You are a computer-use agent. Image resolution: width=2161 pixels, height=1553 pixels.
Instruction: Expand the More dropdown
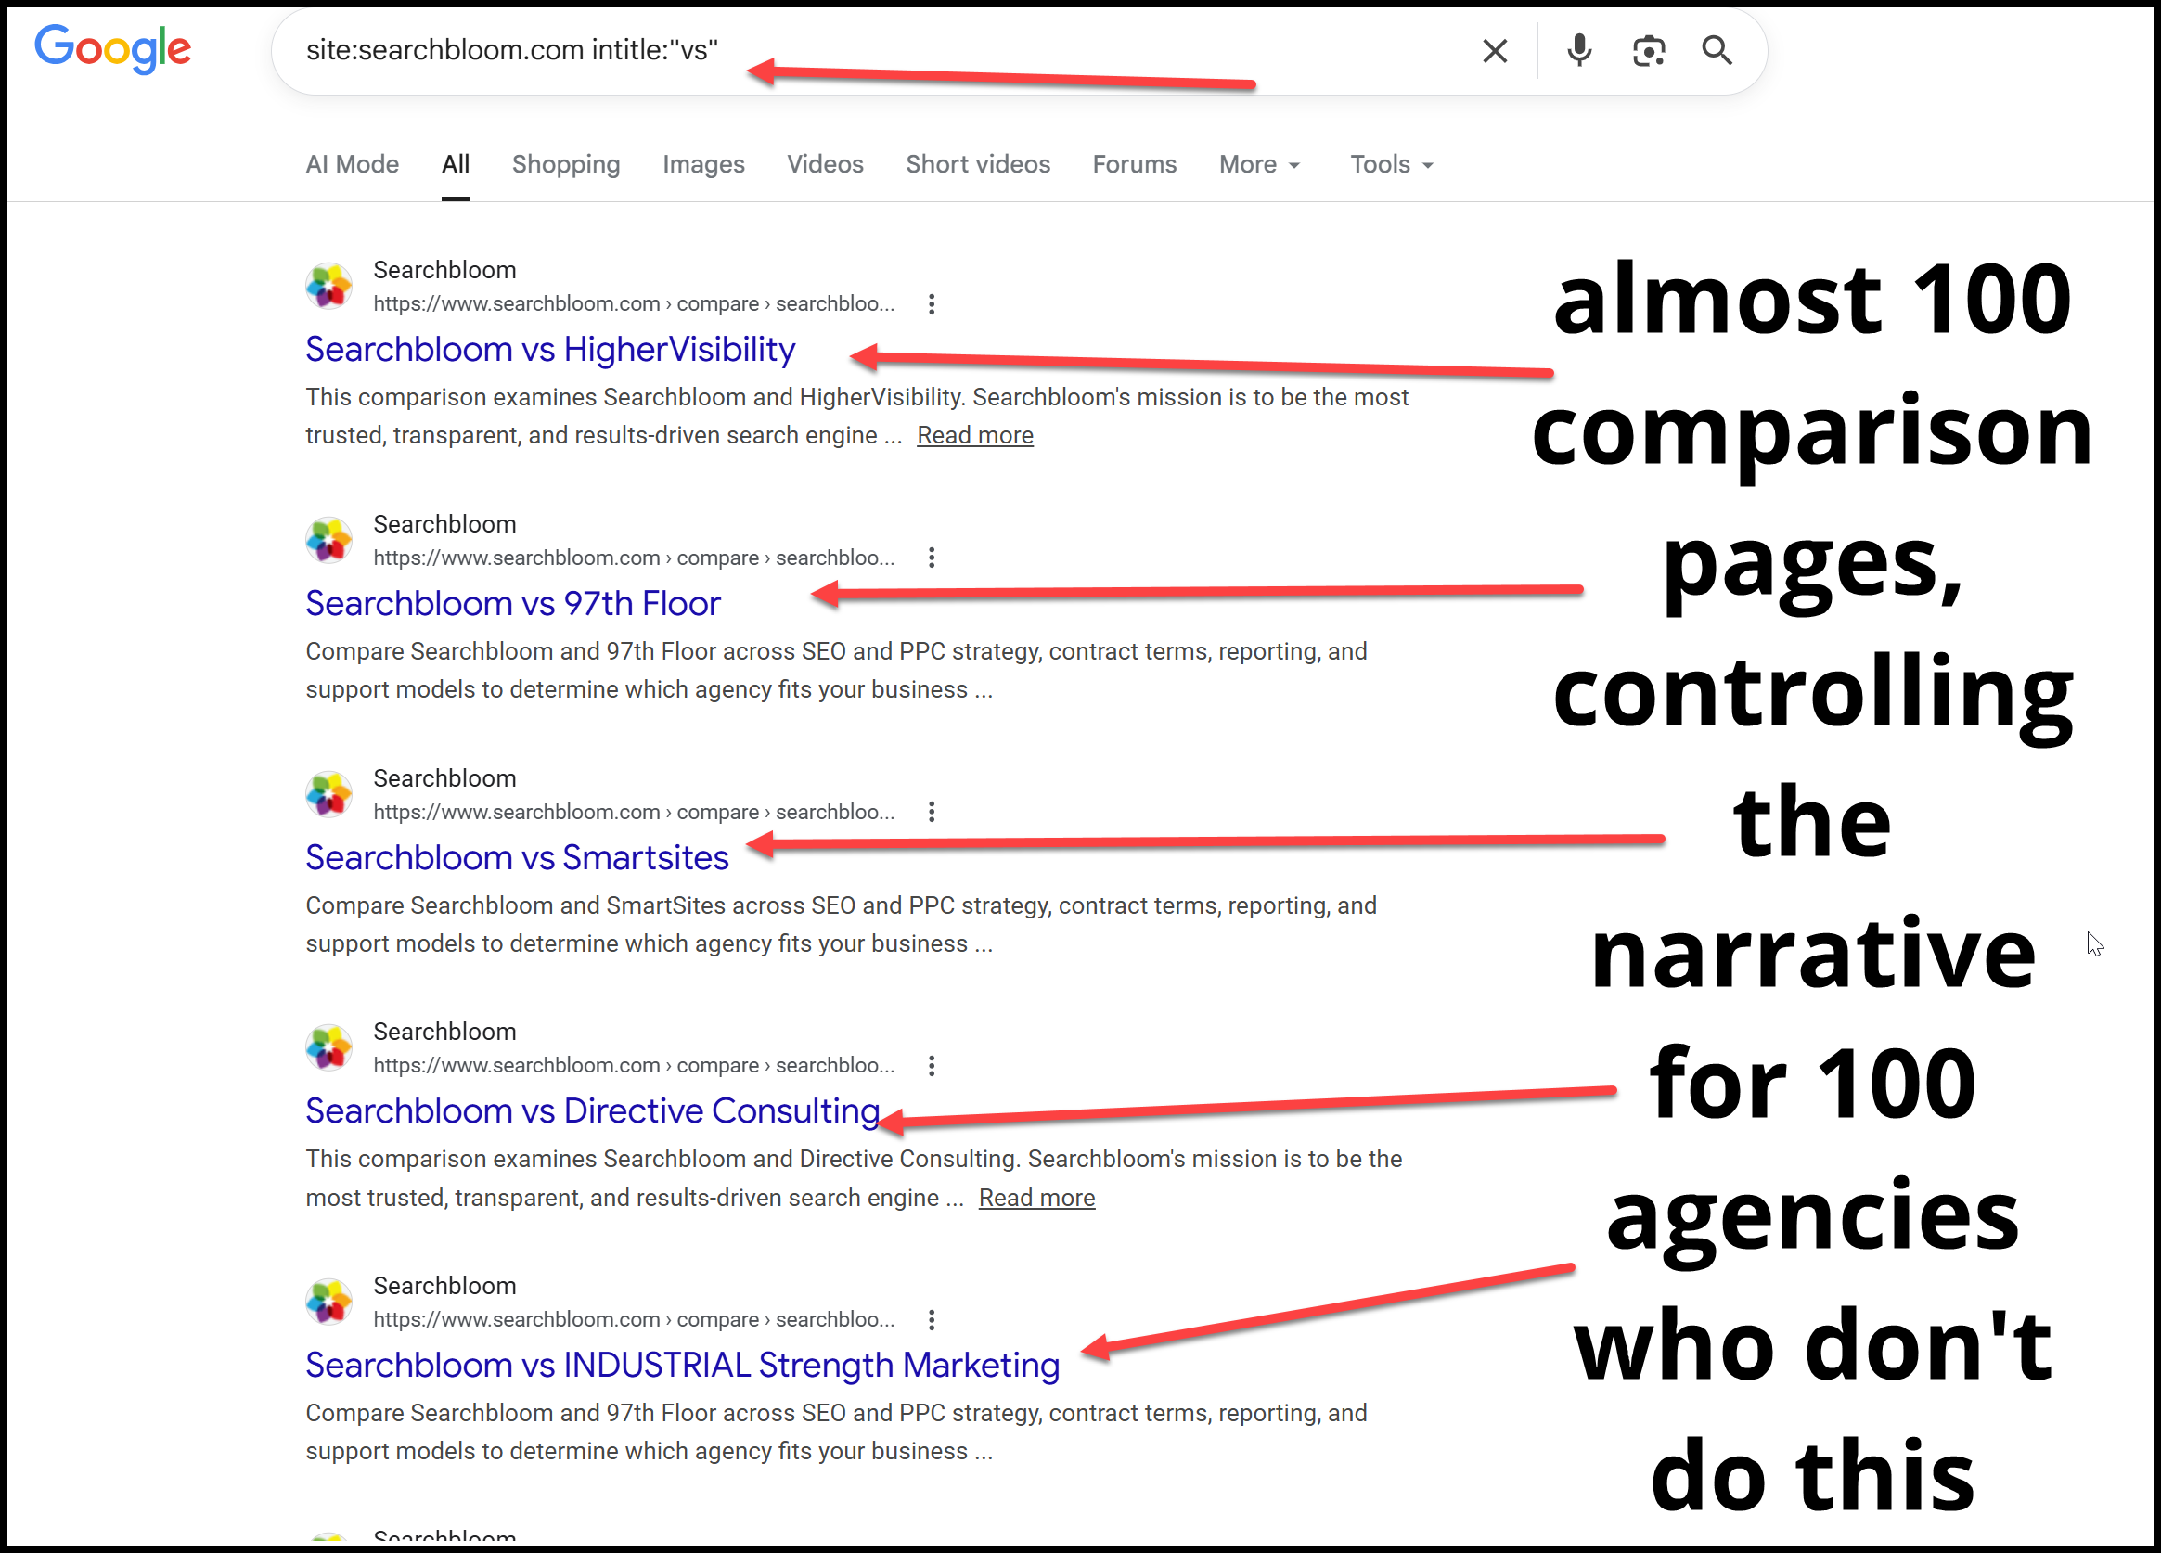click(1259, 165)
